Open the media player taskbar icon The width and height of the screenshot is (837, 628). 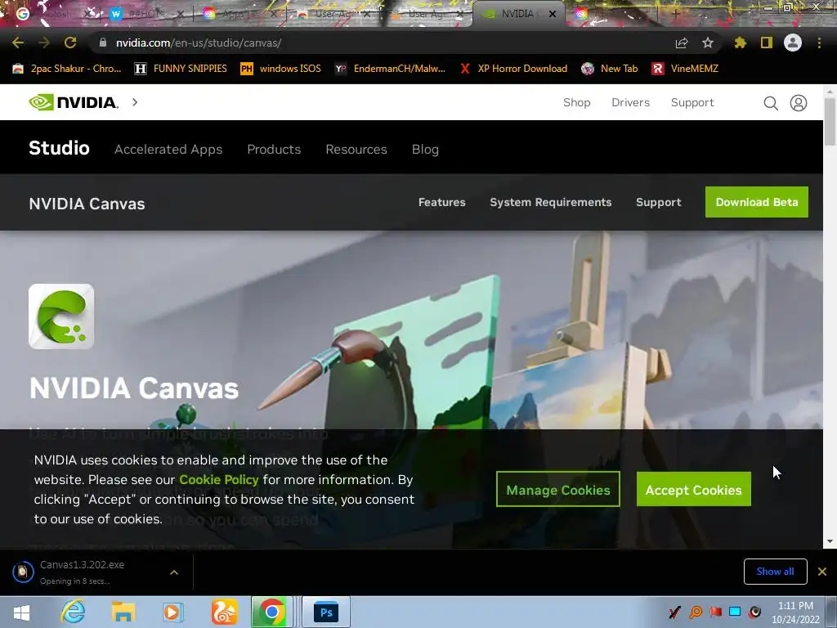pyautogui.click(x=172, y=612)
